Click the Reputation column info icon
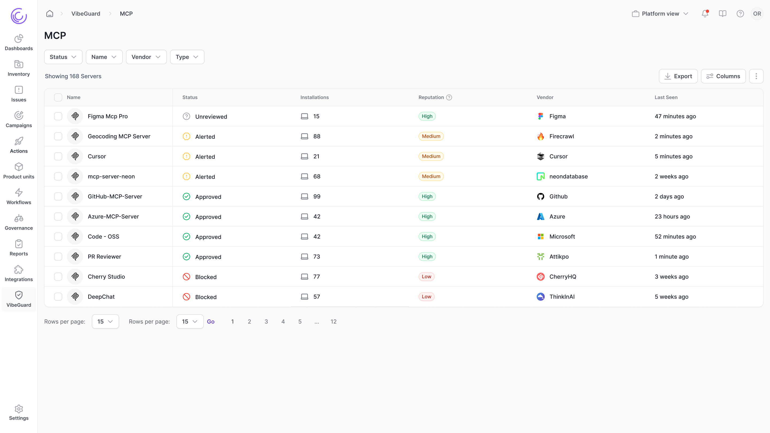 click(449, 97)
